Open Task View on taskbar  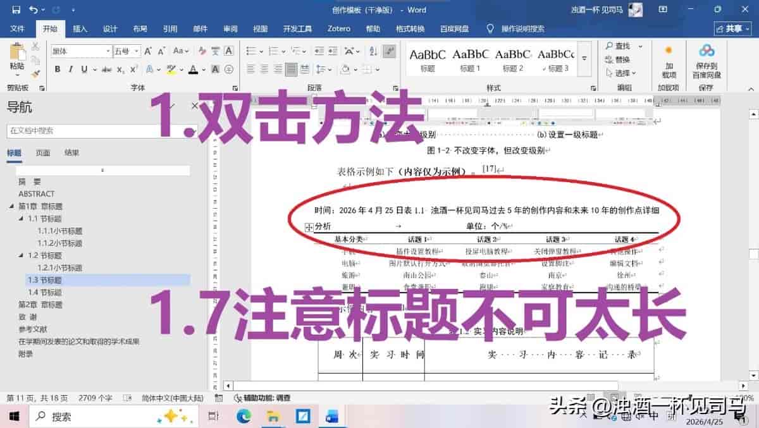(213, 417)
